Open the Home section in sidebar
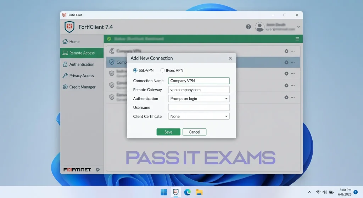The image size is (363, 198). point(82,42)
